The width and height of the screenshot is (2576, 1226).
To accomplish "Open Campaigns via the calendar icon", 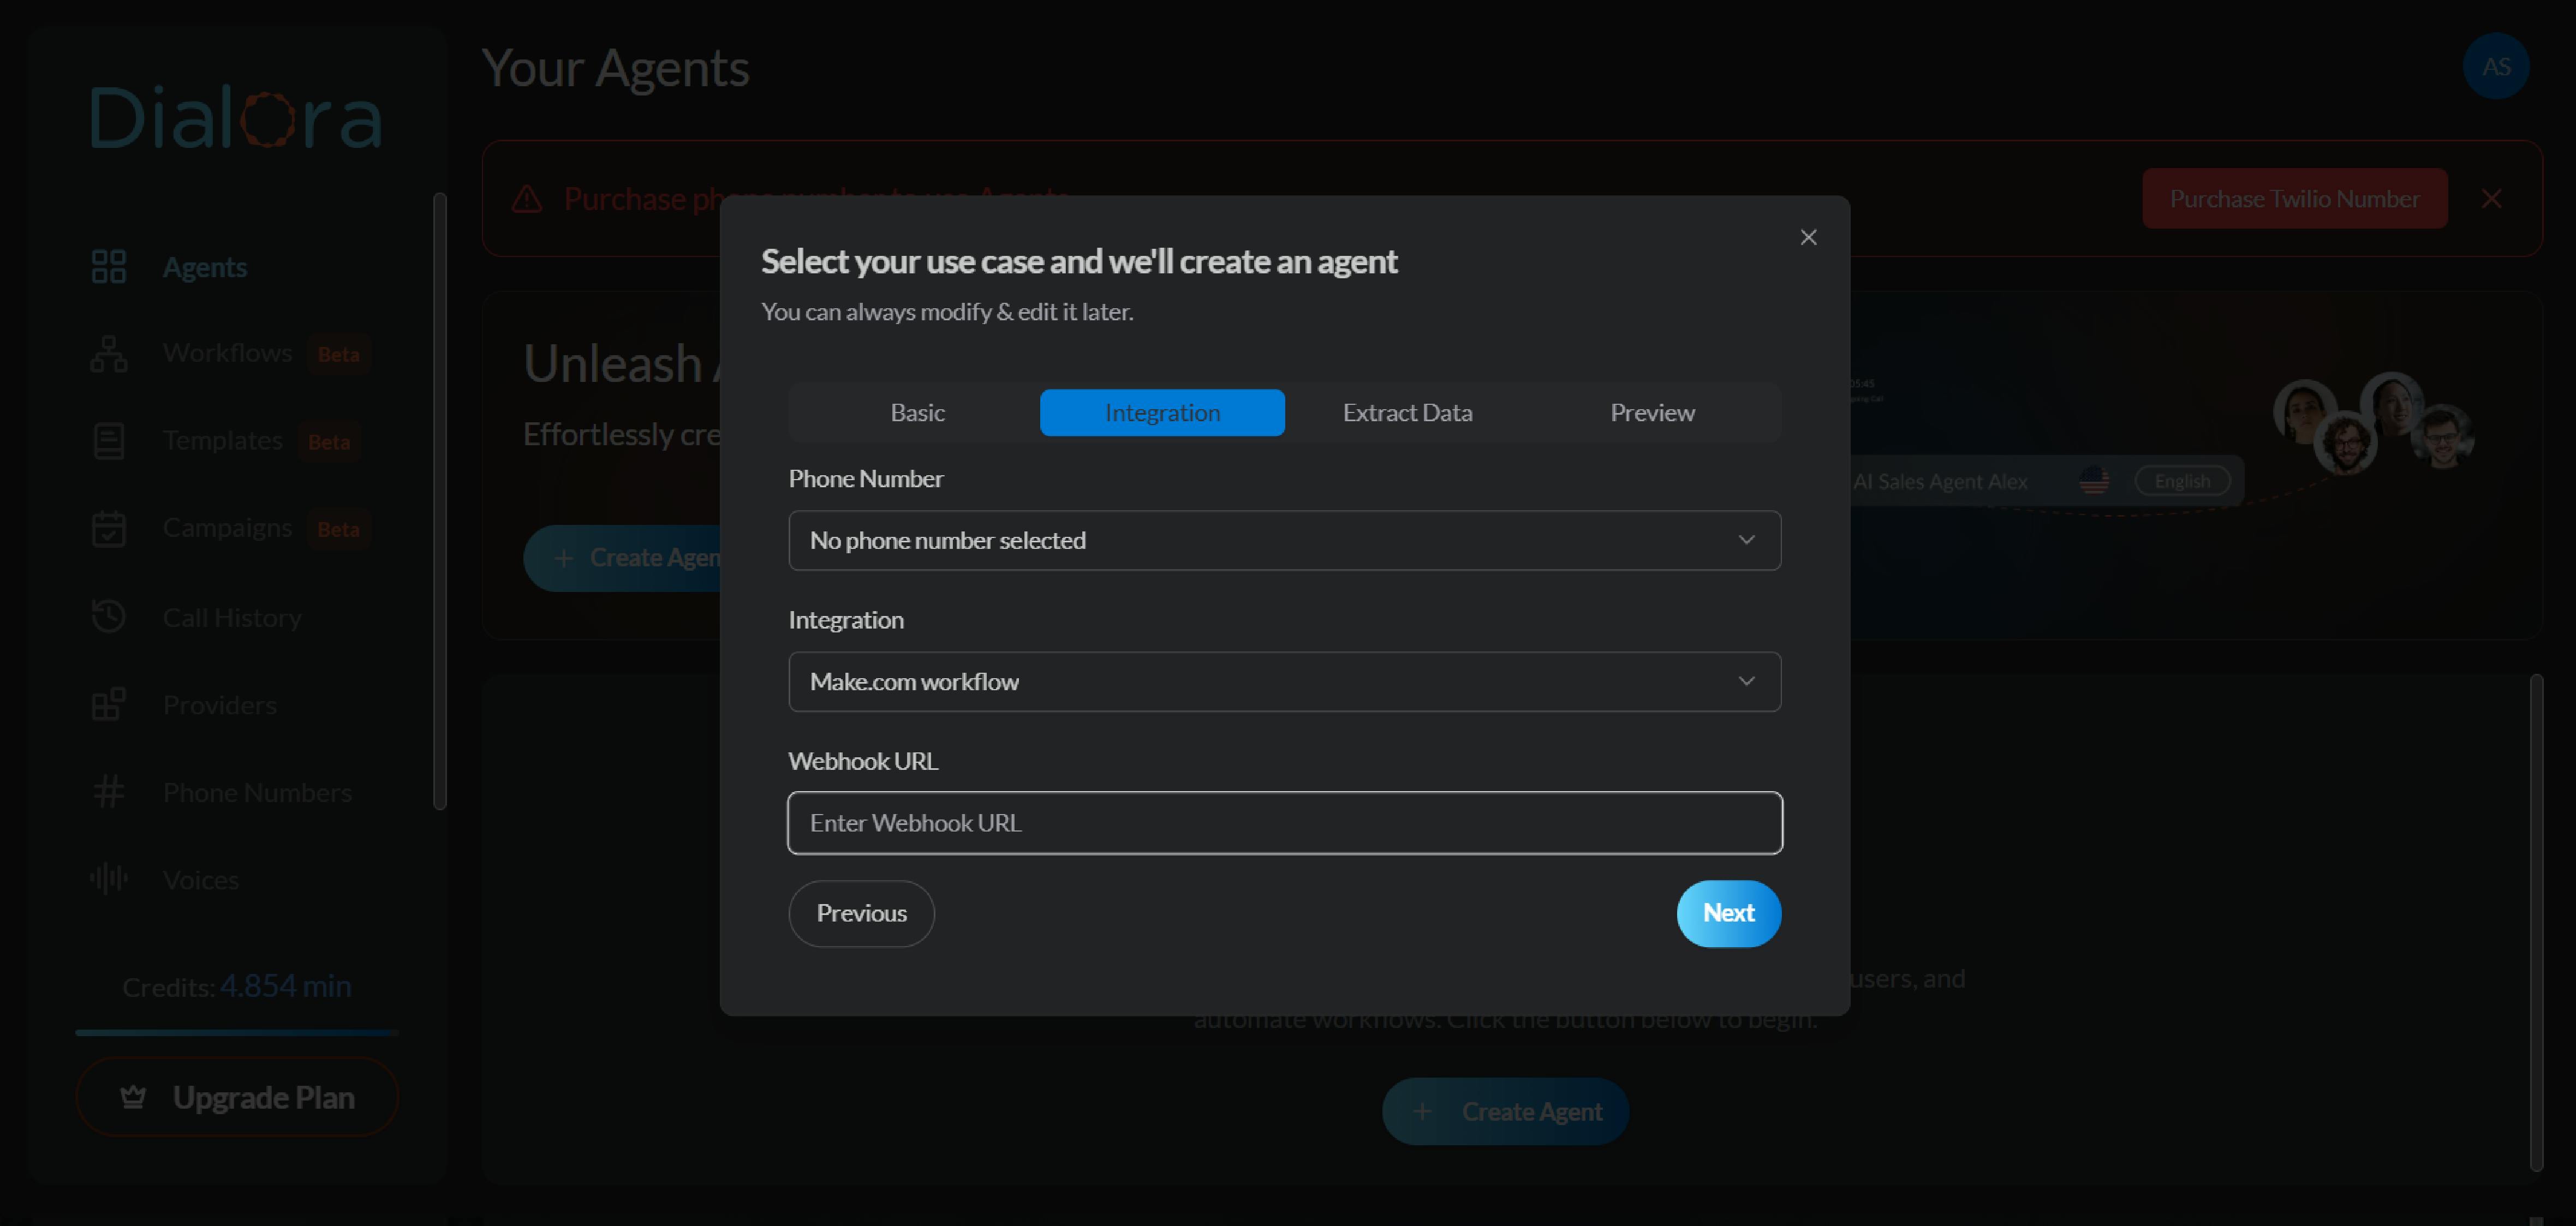I will 109,528.
